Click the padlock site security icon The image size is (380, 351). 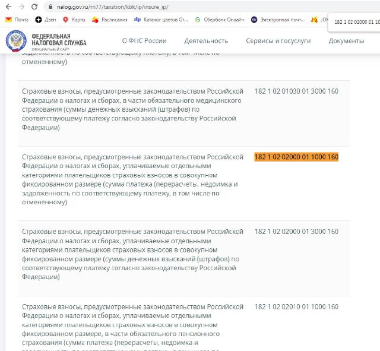tap(50, 7)
